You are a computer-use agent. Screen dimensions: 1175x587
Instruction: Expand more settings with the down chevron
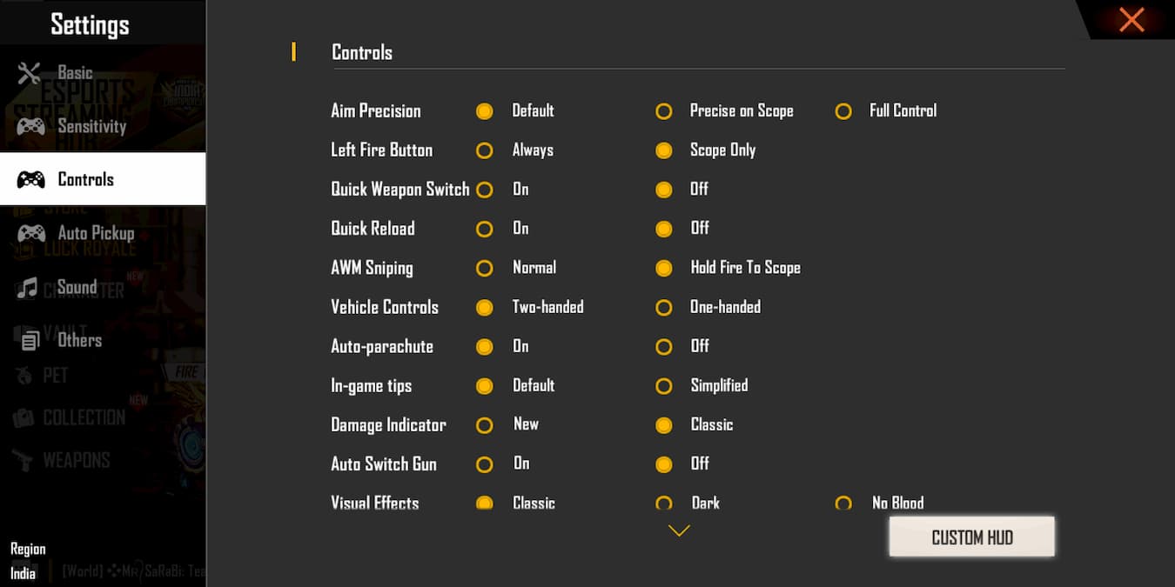tap(679, 529)
